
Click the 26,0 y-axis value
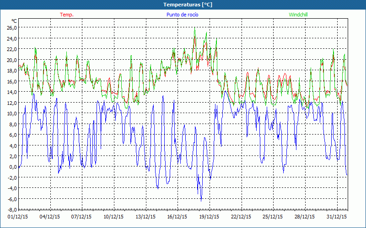[x=12, y=28]
